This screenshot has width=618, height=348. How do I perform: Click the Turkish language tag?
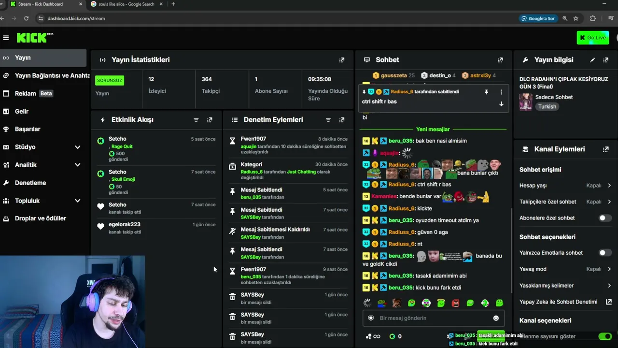pyautogui.click(x=548, y=107)
